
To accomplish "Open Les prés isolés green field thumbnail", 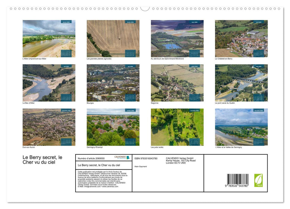I will (x=177, y=127).
